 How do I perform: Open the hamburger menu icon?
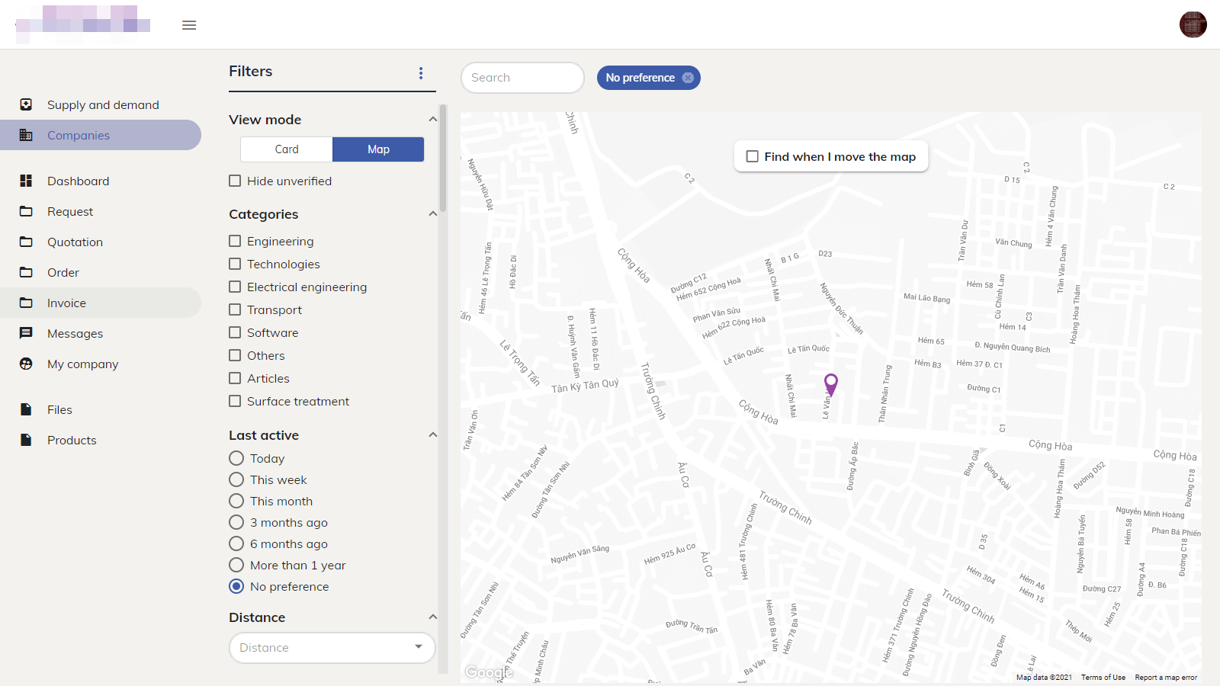(x=189, y=25)
